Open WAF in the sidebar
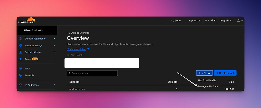This screenshot has height=108, width=261. click(x=27, y=69)
